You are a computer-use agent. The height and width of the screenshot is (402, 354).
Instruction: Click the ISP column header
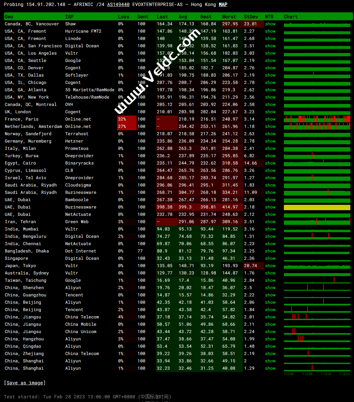[69, 17]
